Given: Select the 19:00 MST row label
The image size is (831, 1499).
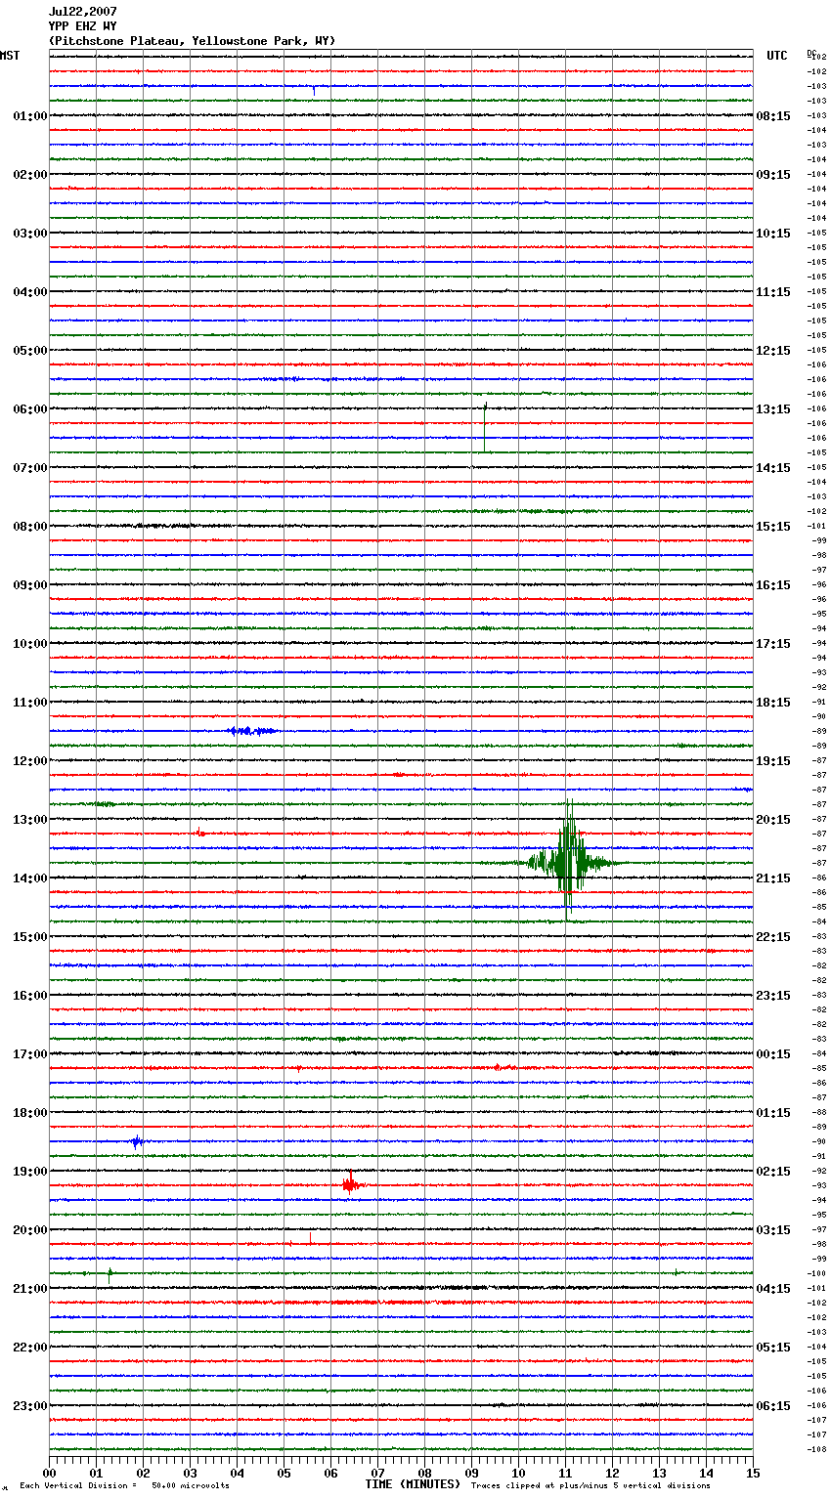Looking at the screenshot, I should 29,1172.
